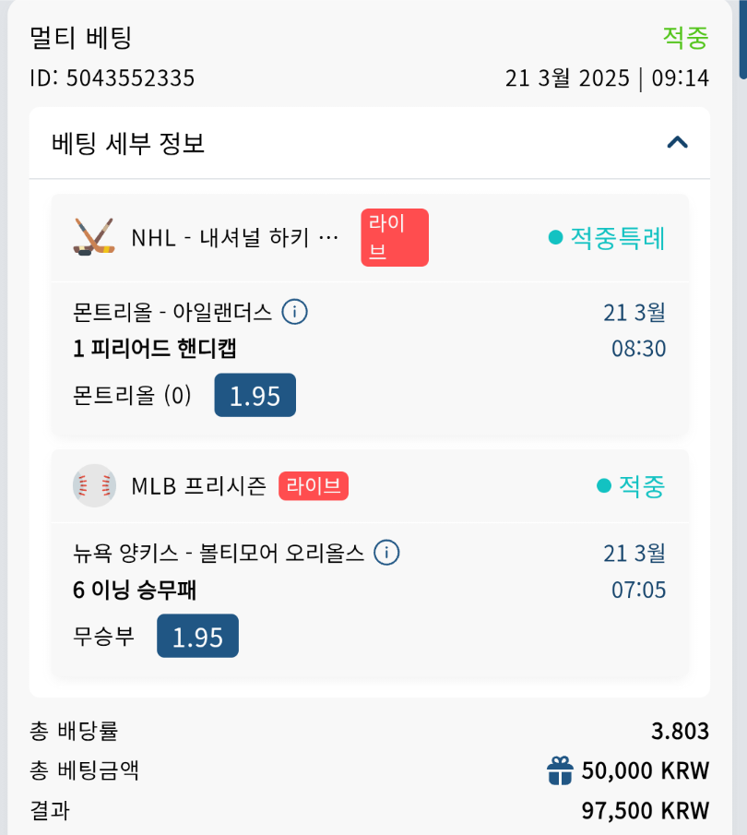This screenshot has width=747, height=835.
Task: Open the 몬트리올 - 아일랜더스 match link
Action: 172,312
